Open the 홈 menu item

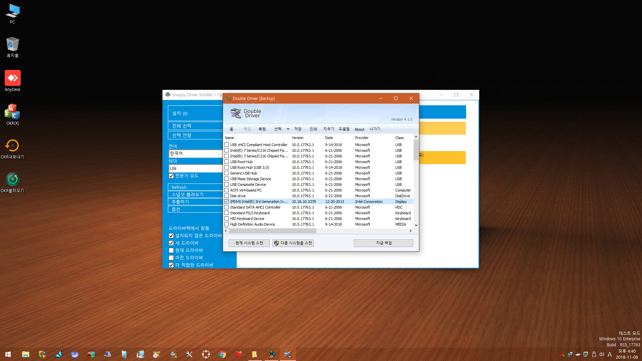231,129
